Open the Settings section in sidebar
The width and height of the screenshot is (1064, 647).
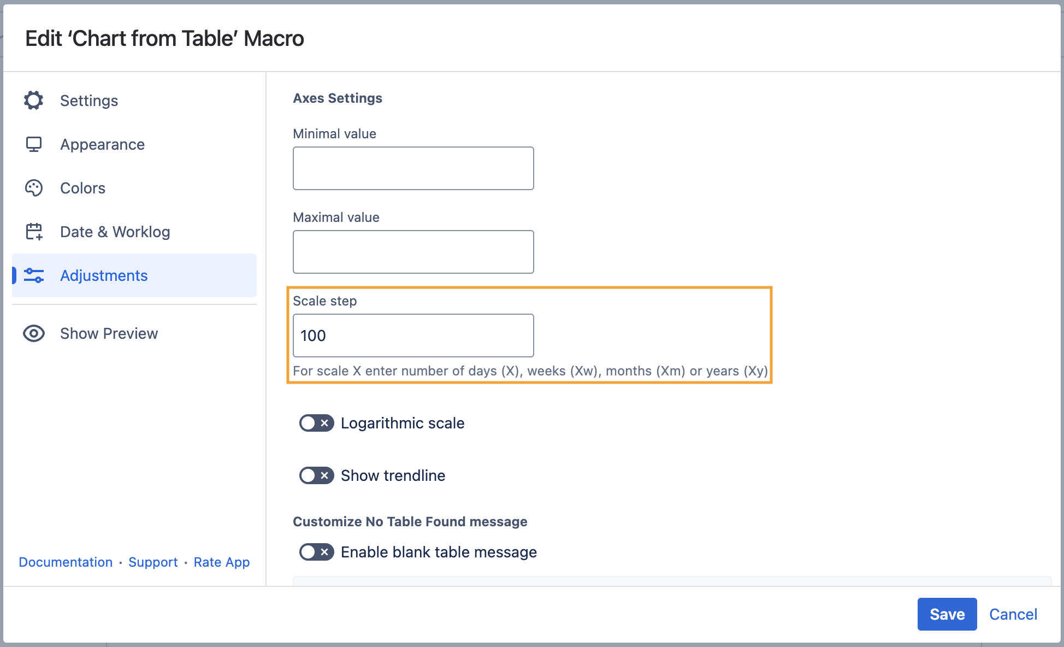coord(89,101)
